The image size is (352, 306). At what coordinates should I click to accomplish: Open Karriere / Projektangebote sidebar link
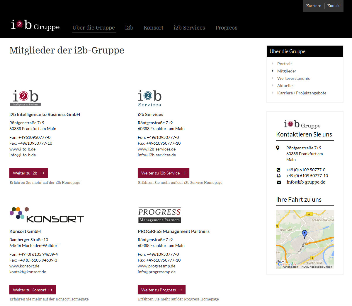click(302, 93)
